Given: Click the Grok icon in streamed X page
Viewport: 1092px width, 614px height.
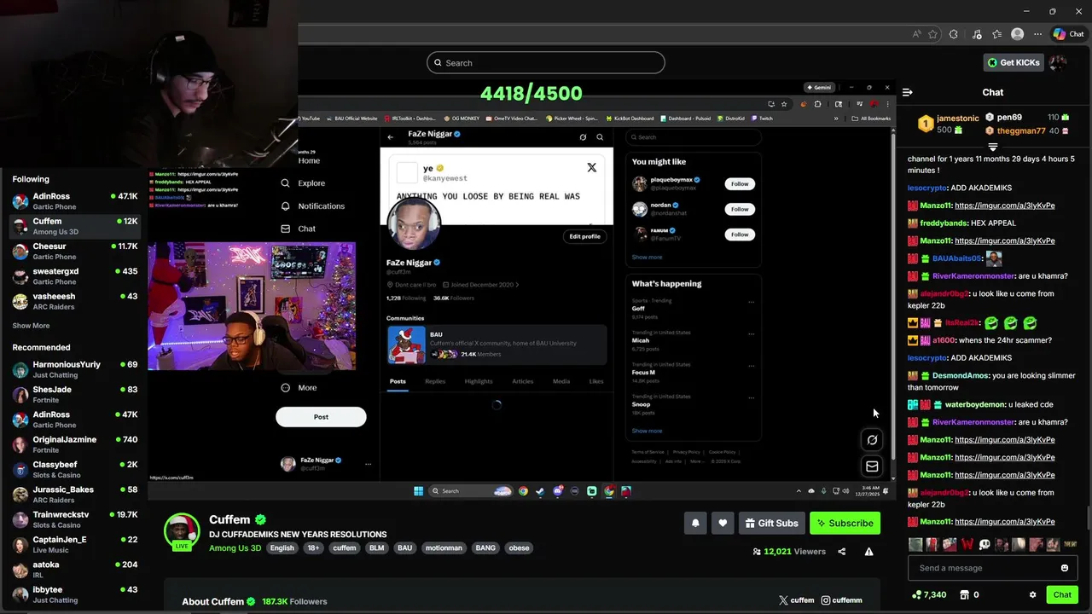Looking at the screenshot, I should coord(872,440).
